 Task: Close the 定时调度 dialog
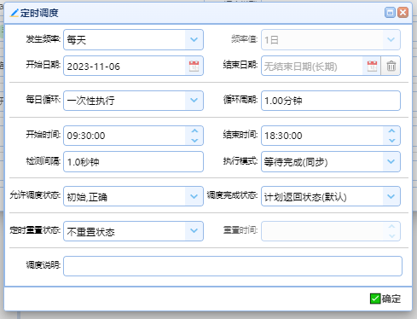[x=403, y=13]
